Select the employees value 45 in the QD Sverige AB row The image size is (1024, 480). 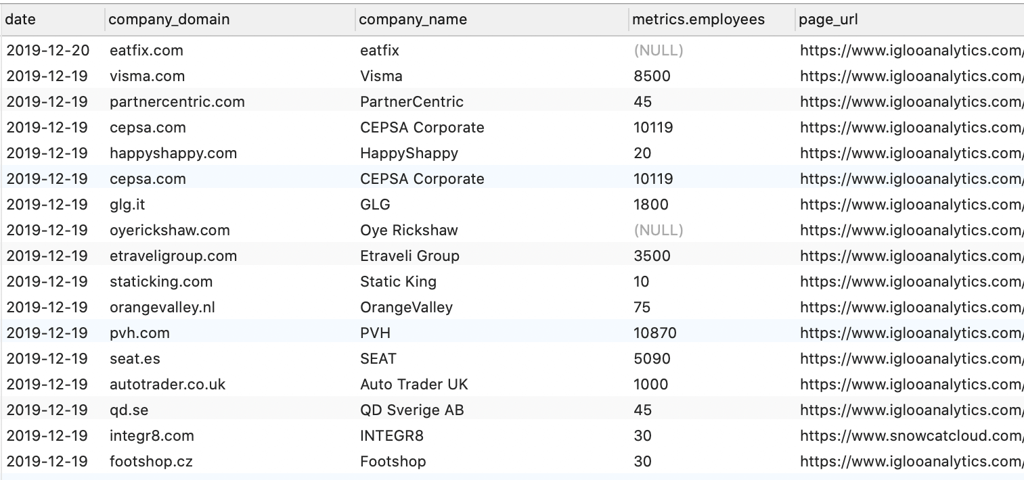[x=642, y=410]
